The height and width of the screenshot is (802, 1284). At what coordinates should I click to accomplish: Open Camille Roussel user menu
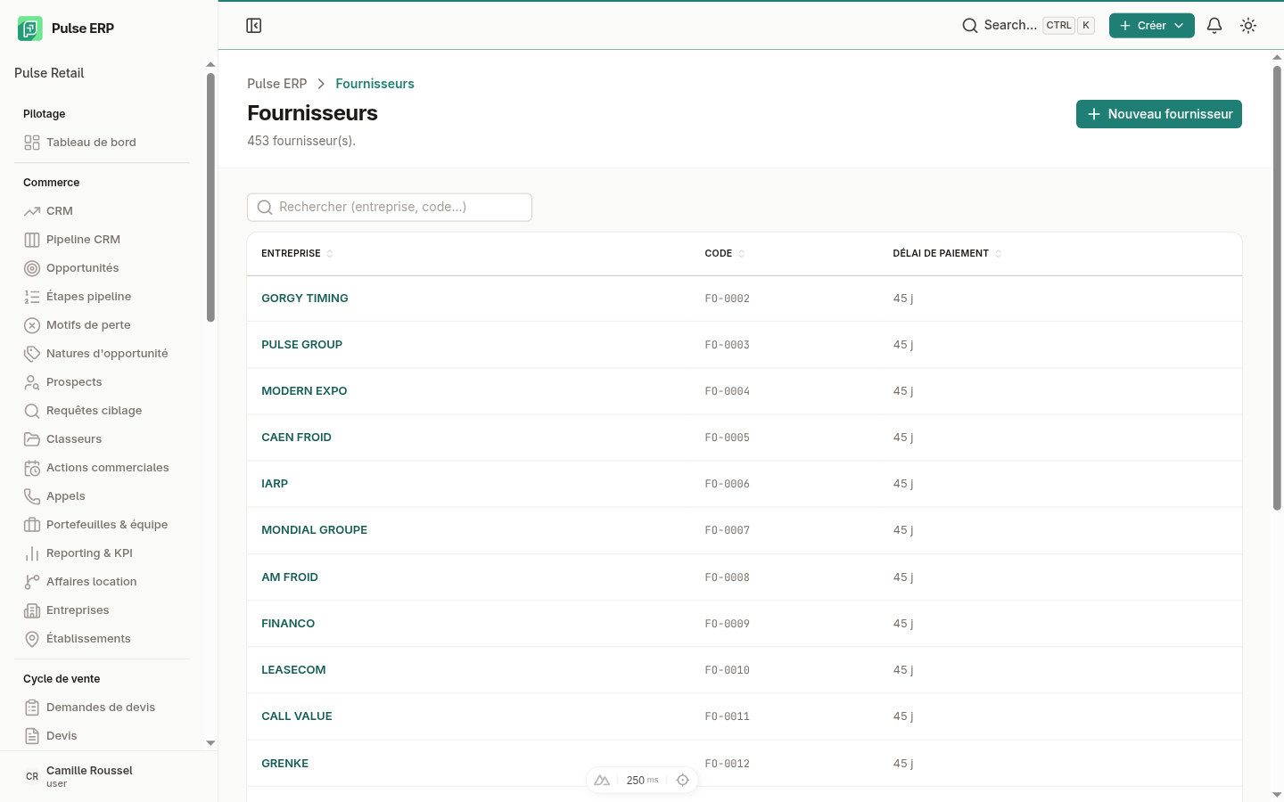pos(109,776)
